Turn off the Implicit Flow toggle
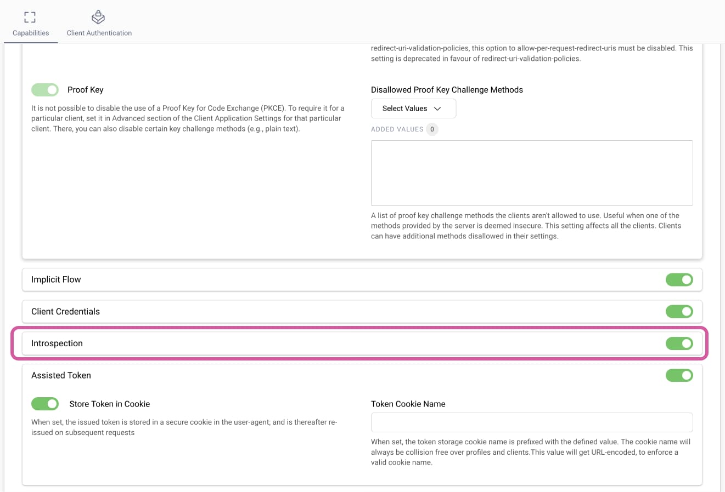Screen dimensions: 725x492 [x=679, y=279]
